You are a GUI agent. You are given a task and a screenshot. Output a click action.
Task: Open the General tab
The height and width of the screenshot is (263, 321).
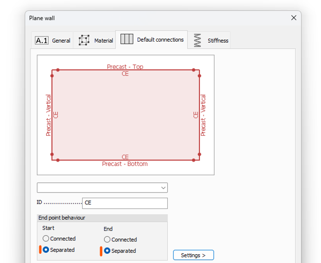pyautogui.click(x=52, y=41)
